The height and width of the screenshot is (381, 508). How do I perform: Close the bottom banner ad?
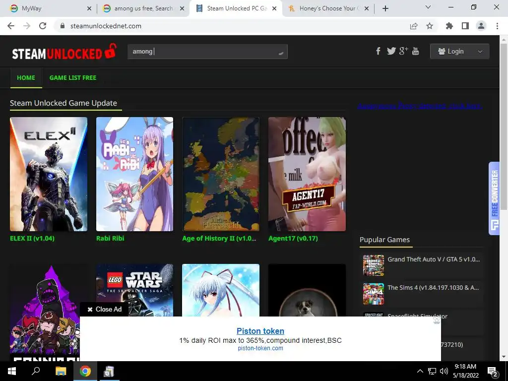point(104,310)
